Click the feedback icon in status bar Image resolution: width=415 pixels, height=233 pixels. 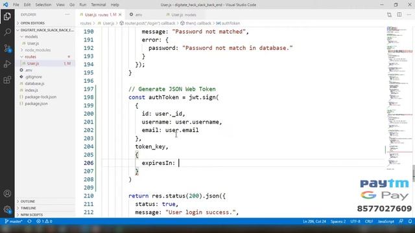[401, 221]
